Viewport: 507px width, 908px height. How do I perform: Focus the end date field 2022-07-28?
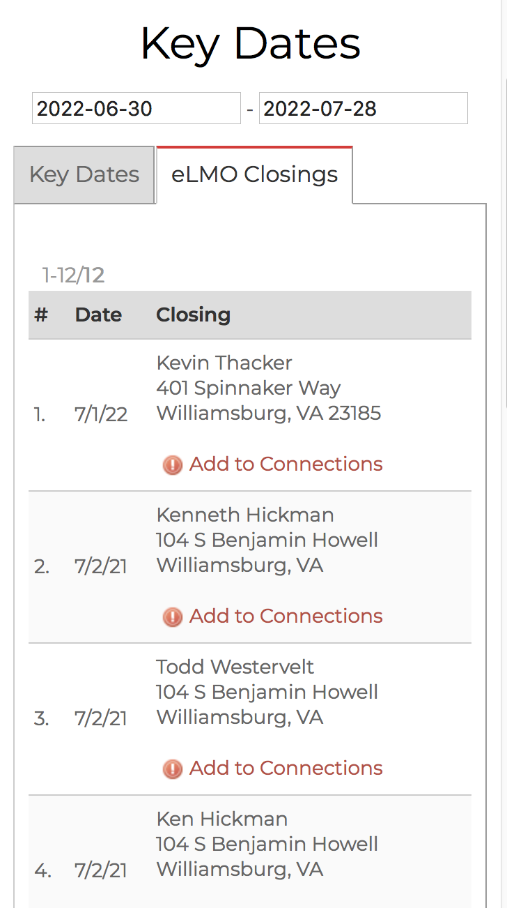coord(363,109)
